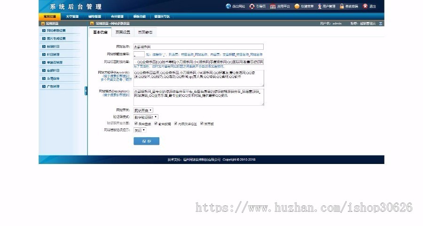Open the 网站模板错误提示 dropdown
This screenshot has height=226, width=423.
[x=140, y=130]
